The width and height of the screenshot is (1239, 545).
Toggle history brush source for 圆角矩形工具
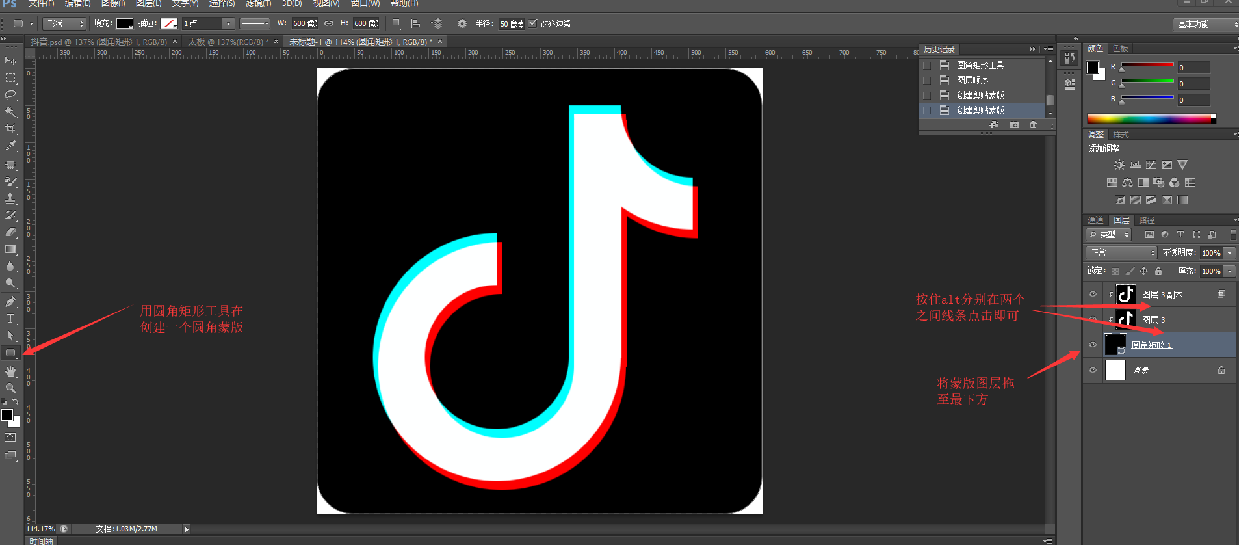pos(927,65)
